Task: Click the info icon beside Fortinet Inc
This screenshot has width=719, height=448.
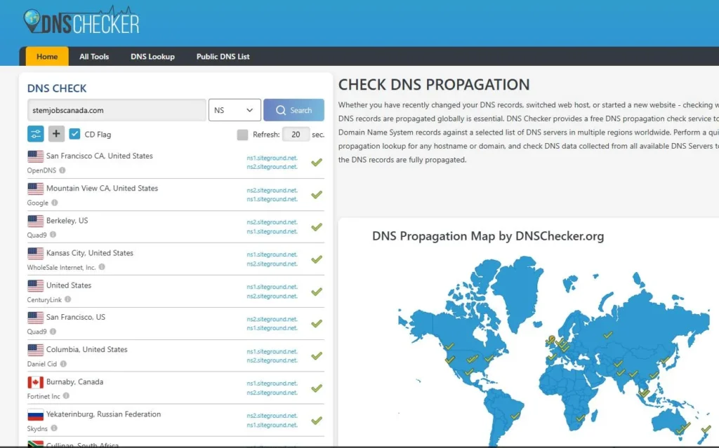Action: 66,396
